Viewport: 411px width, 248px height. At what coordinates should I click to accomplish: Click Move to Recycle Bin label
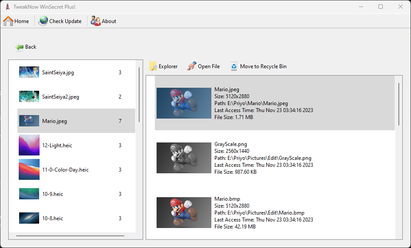click(263, 66)
